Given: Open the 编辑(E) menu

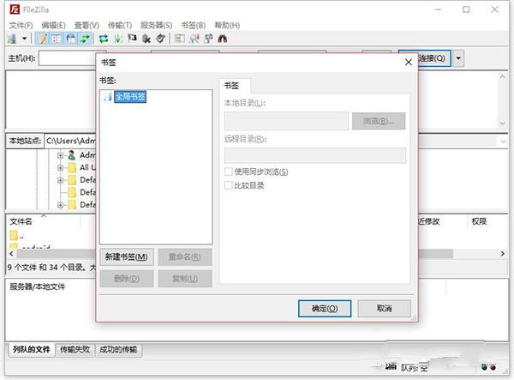Looking at the screenshot, I should pyautogui.click(x=53, y=25).
